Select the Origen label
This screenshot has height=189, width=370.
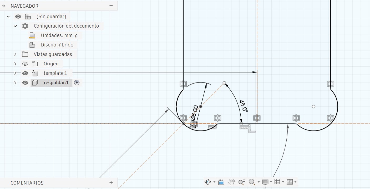pos(51,64)
